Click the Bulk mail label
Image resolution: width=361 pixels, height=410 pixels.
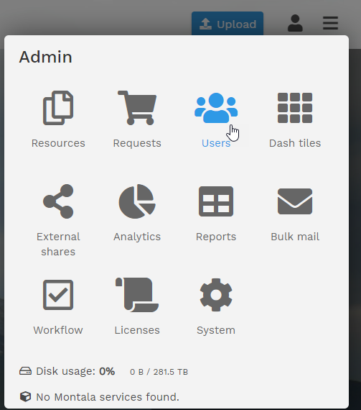pyautogui.click(x=295, y=237)
